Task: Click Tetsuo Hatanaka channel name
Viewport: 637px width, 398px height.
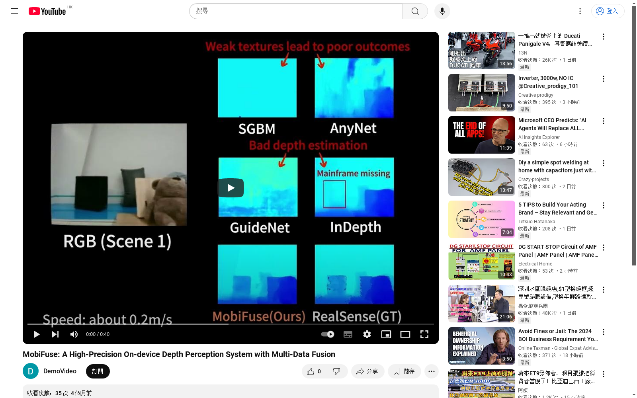Action: point(537,222)
